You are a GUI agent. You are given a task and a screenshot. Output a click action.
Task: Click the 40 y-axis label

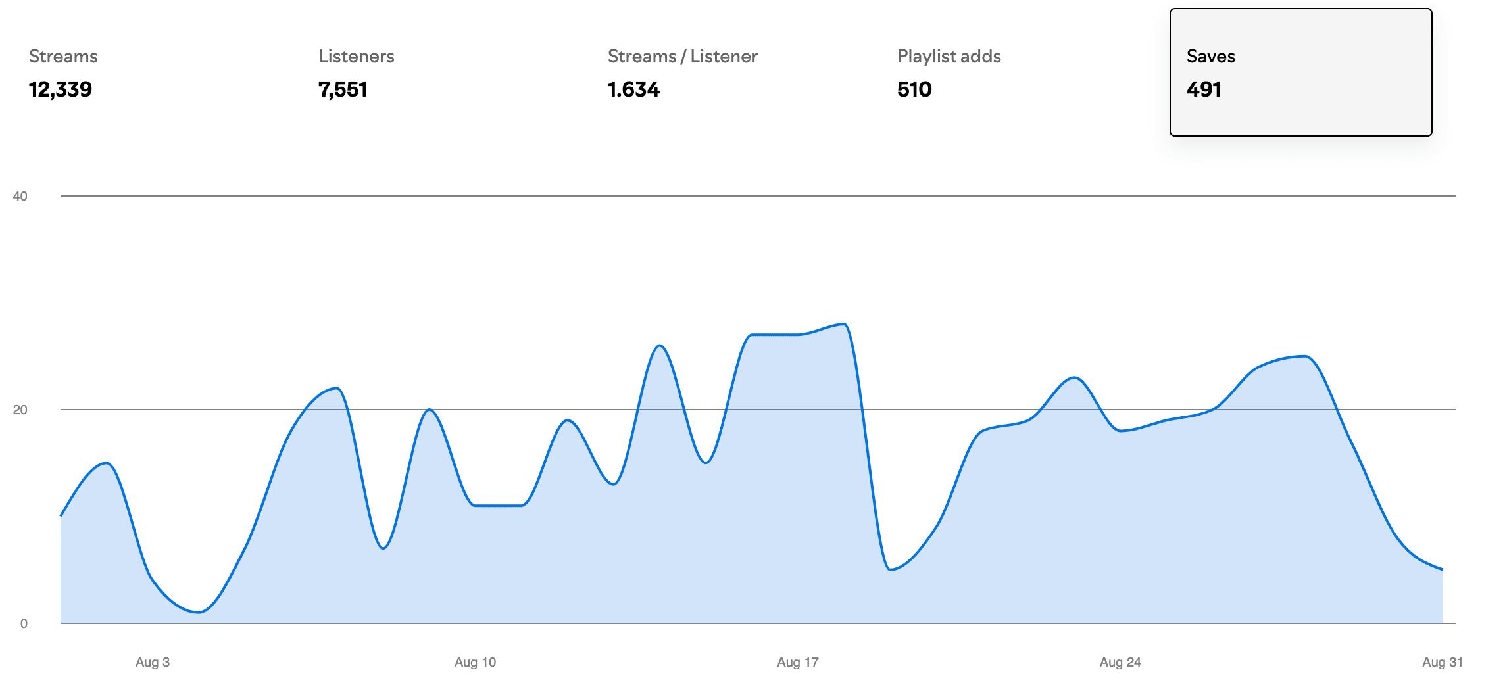click(x=20, y=196)
